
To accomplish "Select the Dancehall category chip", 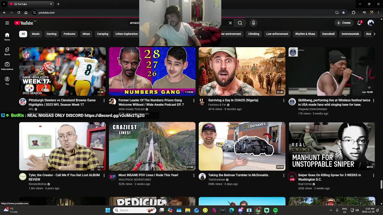I will [x=328, y=34].
